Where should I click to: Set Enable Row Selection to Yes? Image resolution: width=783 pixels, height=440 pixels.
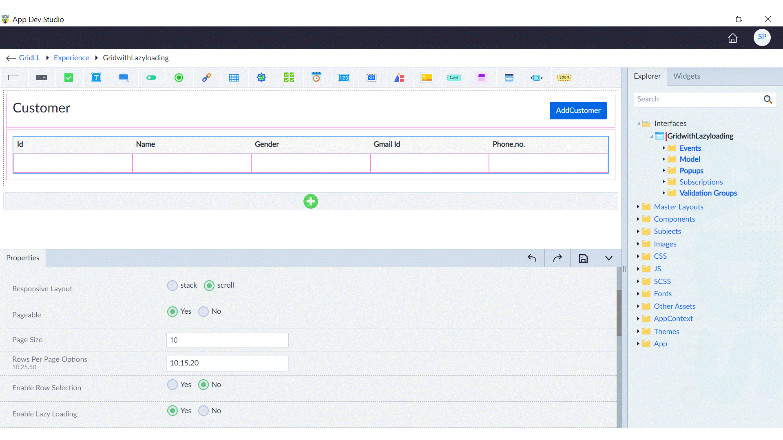[x=173, y=385]
